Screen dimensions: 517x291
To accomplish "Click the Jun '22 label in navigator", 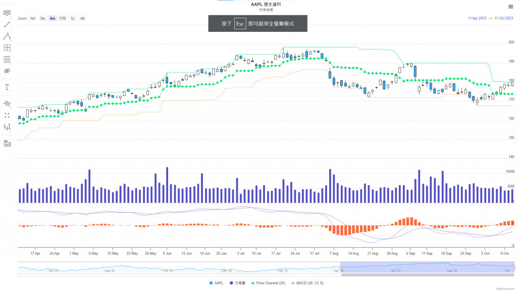I will coord(53,271).
